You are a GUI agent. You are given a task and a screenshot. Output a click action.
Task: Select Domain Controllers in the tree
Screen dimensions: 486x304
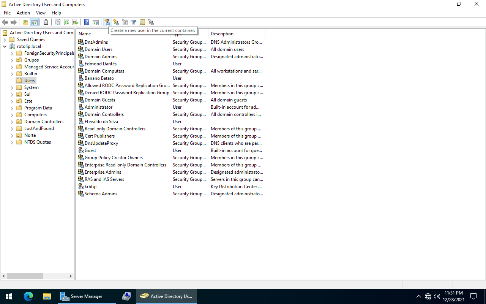44,122
